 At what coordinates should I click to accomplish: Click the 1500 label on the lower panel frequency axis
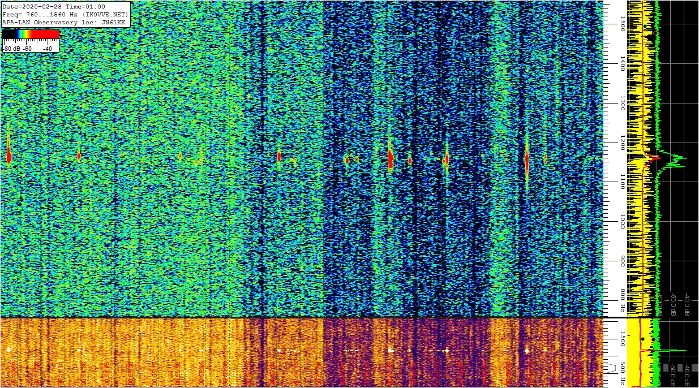point(623,339)
